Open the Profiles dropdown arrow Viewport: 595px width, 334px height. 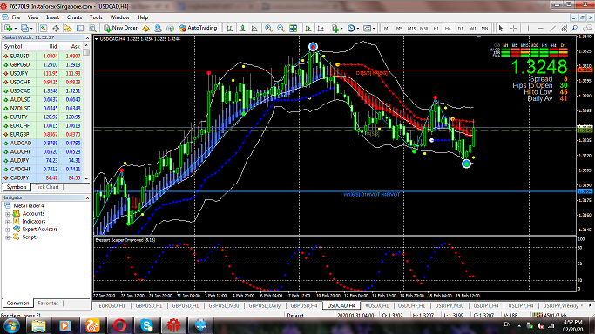(x=31, y=29)
